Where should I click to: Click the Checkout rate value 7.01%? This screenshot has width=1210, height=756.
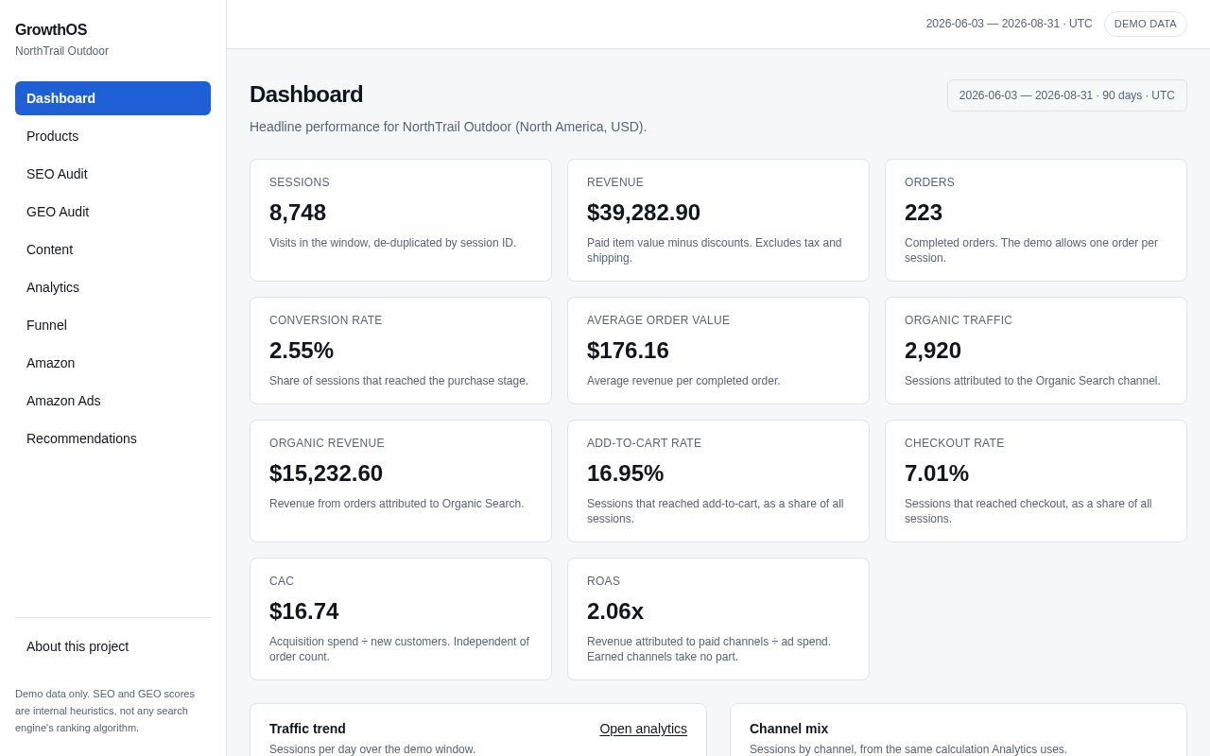pos(937,473)
